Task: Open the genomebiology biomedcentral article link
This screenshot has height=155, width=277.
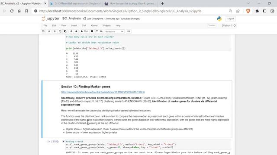Action: click(103, 92)
